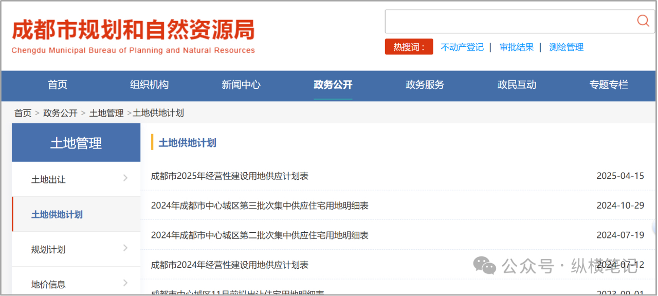Expand the 地价信息 chevron arrow
Screen dimensions: 658x296
tap(125, 283)
